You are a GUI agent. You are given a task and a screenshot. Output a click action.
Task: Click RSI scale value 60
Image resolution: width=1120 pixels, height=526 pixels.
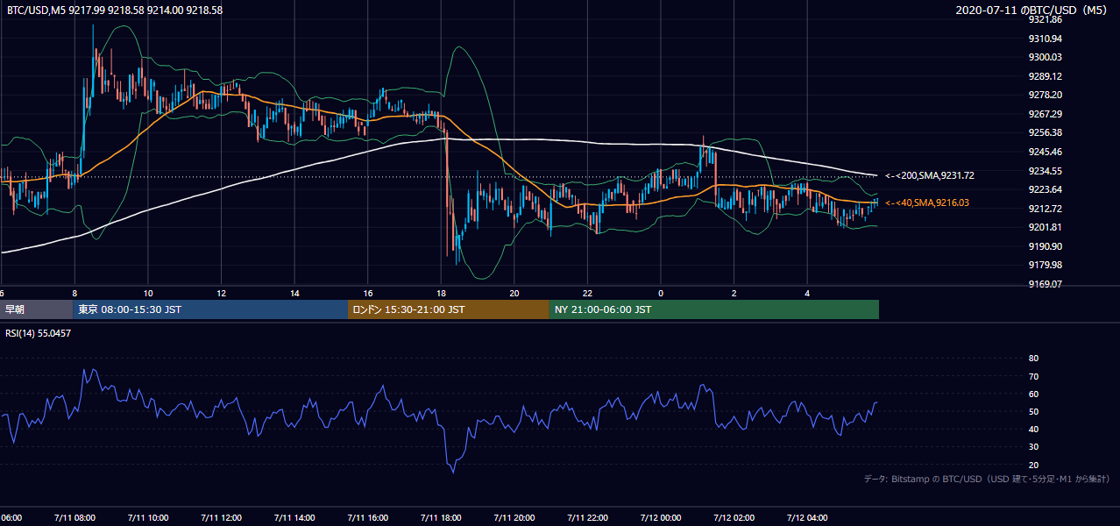pyautogui.click(x=1033, y=394)
